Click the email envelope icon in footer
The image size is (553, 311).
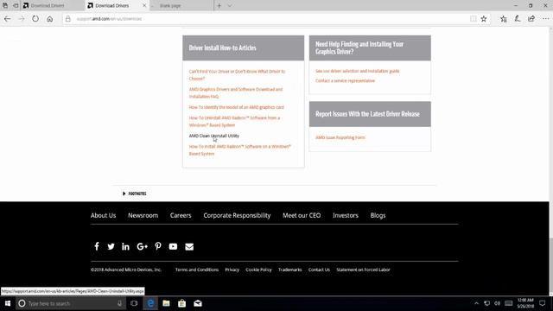pyautogui.click(x=189, y=246)
